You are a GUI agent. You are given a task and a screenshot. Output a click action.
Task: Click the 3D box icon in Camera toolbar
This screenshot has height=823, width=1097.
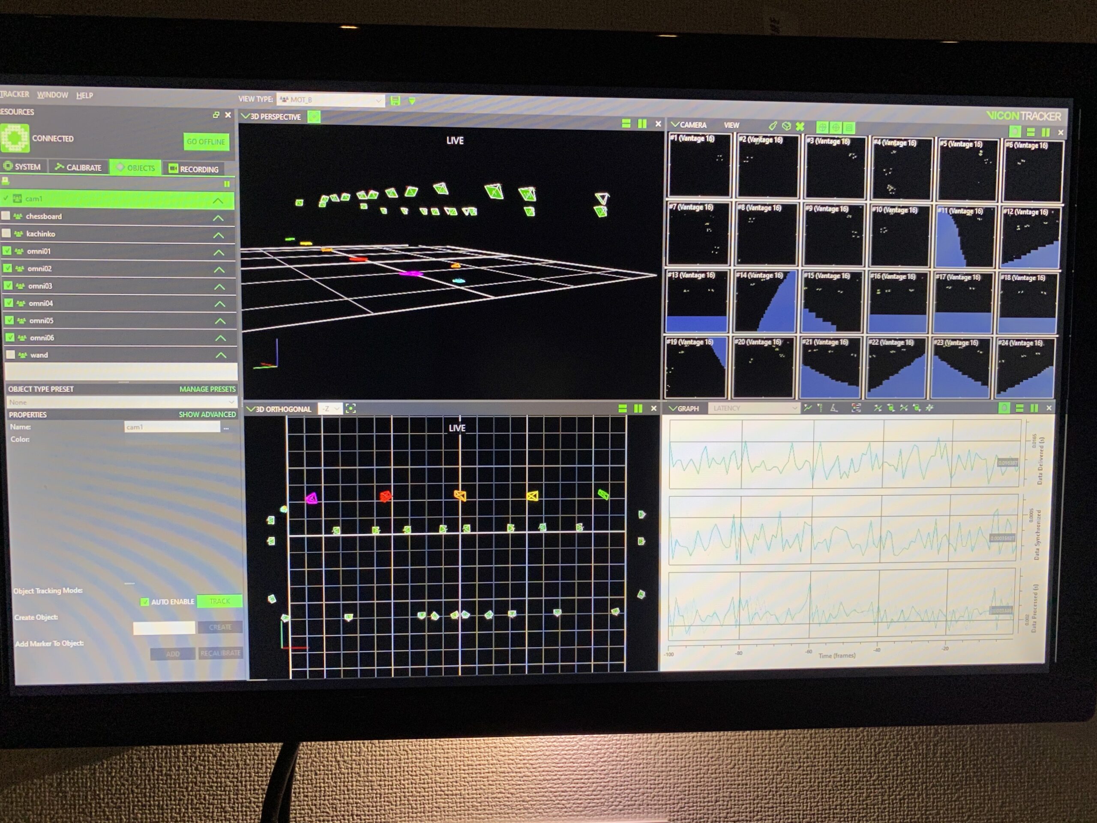pos(786,126)
